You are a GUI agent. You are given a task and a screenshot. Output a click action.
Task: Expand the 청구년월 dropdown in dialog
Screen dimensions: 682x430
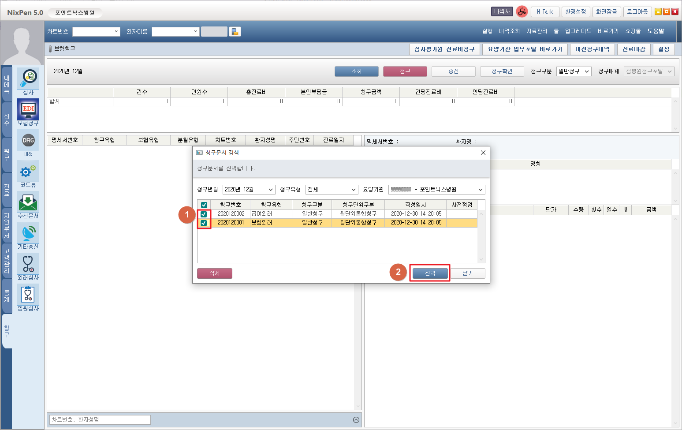(x=249, y=190)
